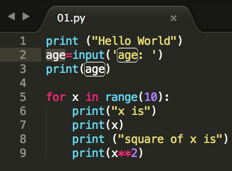Click loop variable x after for
232x171 pixels.
tap(75, 98)
